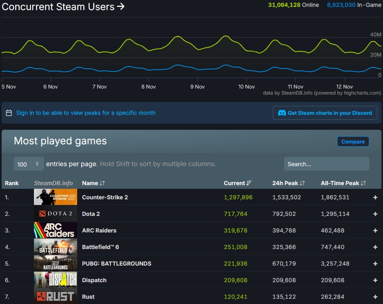Click the Battlefield 6 capsule image
The width and height of the screenshot is (383, 304).
55,247
